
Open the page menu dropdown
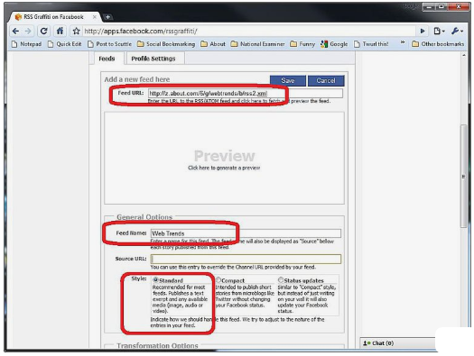pyautogui.click(x=439, y=31)
